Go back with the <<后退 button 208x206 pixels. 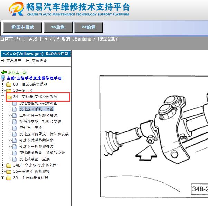(58, 27)
